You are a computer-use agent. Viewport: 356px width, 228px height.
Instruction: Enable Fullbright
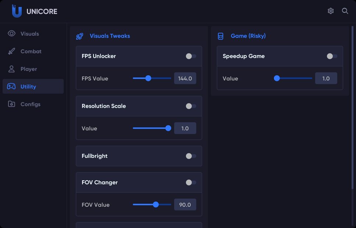click(x=191, y=156)
